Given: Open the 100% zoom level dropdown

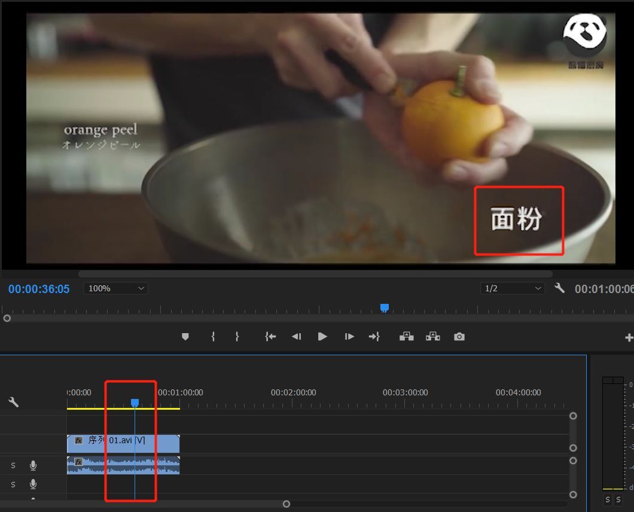Looking at the screenshot, I should click(x=115, y=288).
